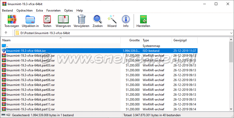Click the scrollbar up arrow

coord(231,40)
